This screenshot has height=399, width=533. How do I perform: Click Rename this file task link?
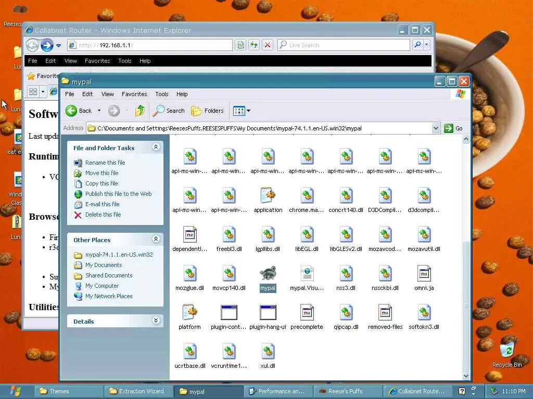[x=105, y=163]
